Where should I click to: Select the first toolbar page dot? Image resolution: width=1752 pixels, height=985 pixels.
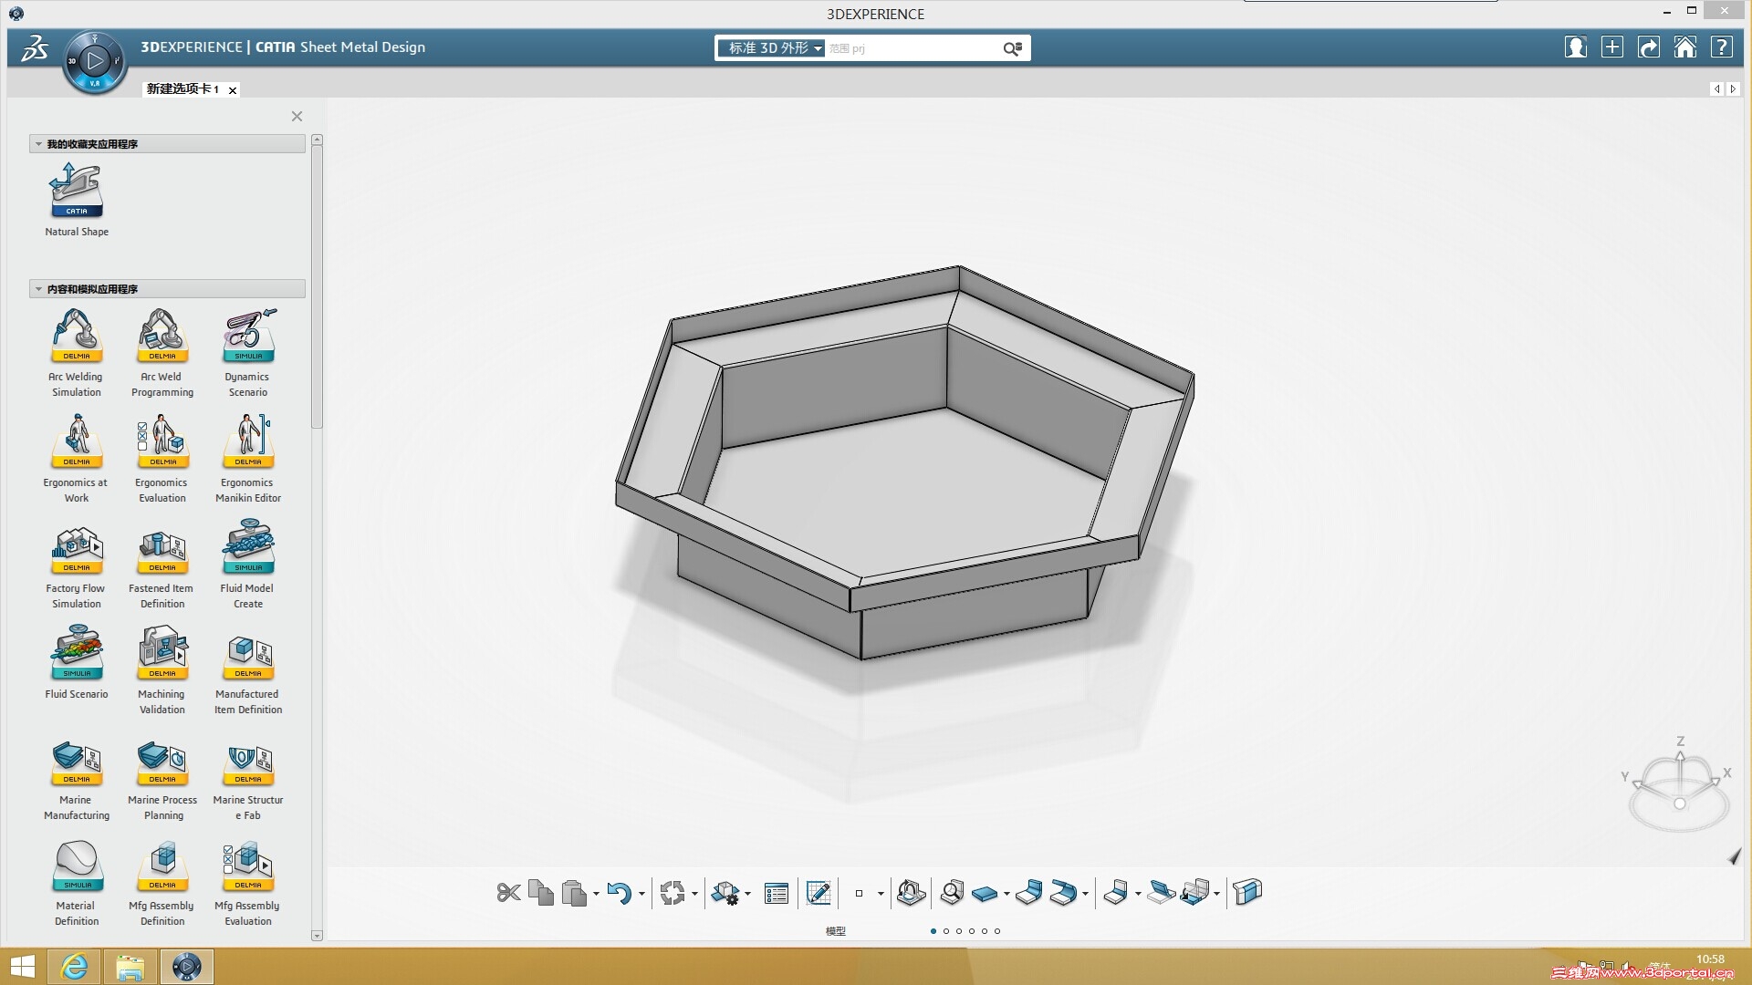[x=933, y=931]
